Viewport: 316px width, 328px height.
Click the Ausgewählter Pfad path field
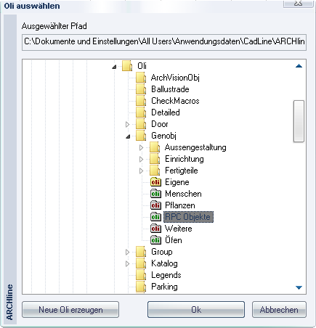pos(164,42)
